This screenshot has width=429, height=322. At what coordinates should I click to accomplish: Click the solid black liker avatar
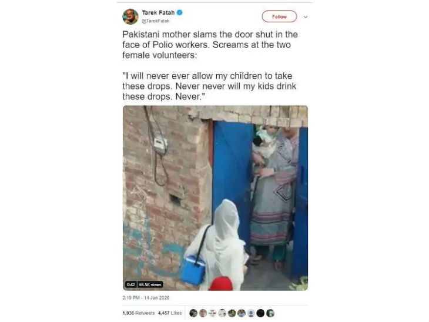(x=260, y=313)
